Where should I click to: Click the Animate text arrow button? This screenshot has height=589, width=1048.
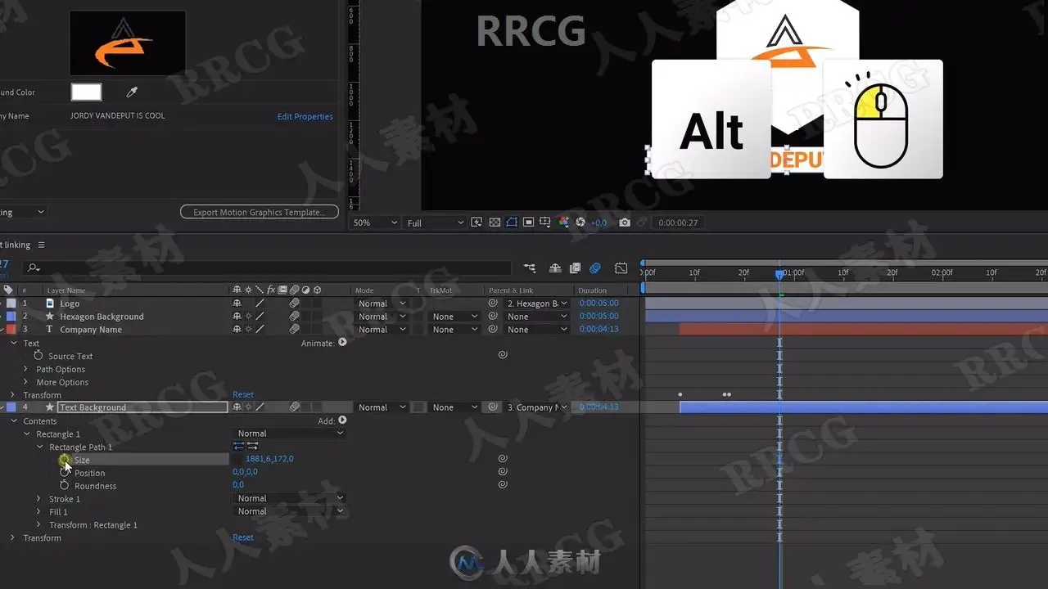pos(342,343)
